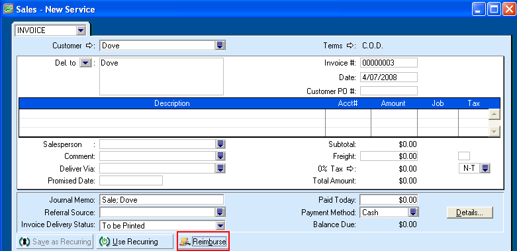517x251 pixels.
Task: Click the Details... button
Action: (x=469, y=213)
